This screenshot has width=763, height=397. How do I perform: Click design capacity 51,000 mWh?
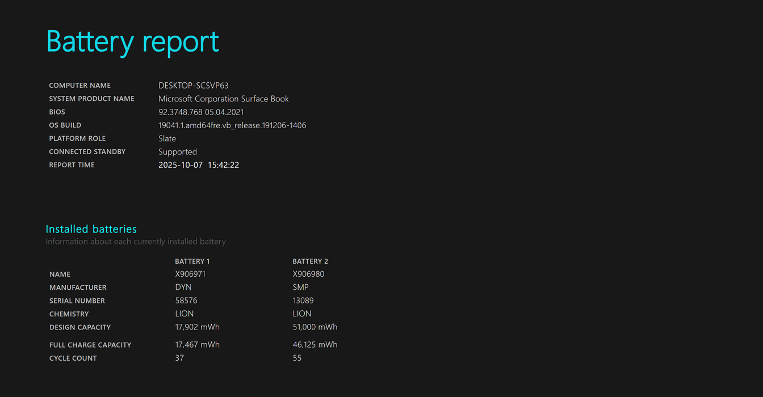(x=315, y=327)
